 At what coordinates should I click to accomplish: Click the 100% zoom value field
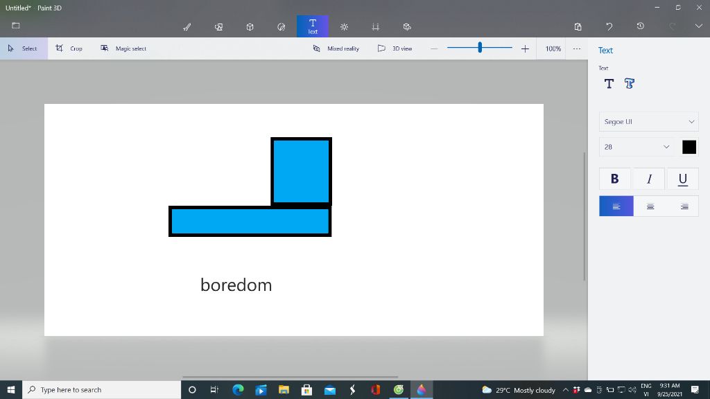point(553,48)
